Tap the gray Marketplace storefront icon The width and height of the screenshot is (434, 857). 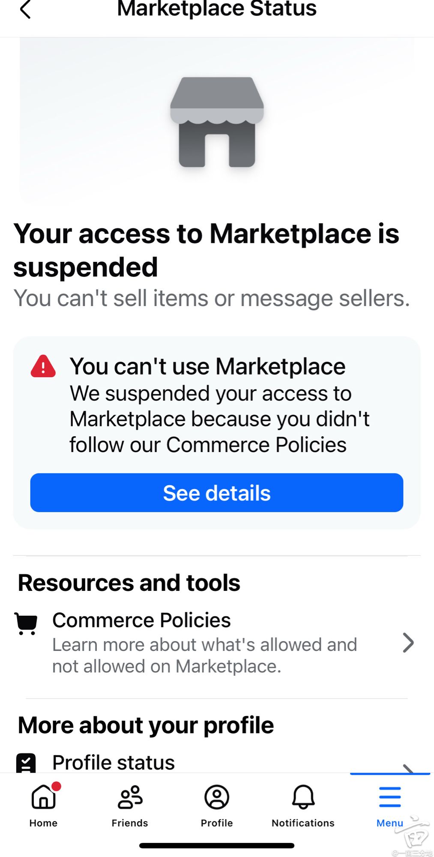217,122
